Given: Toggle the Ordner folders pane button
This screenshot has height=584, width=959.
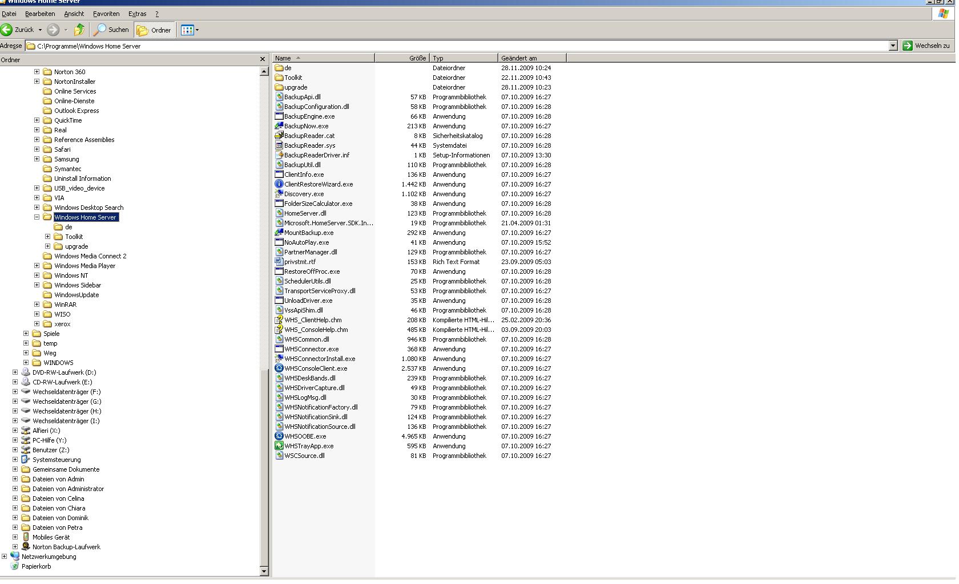Looking at the screenshot, I should point(154,30).
